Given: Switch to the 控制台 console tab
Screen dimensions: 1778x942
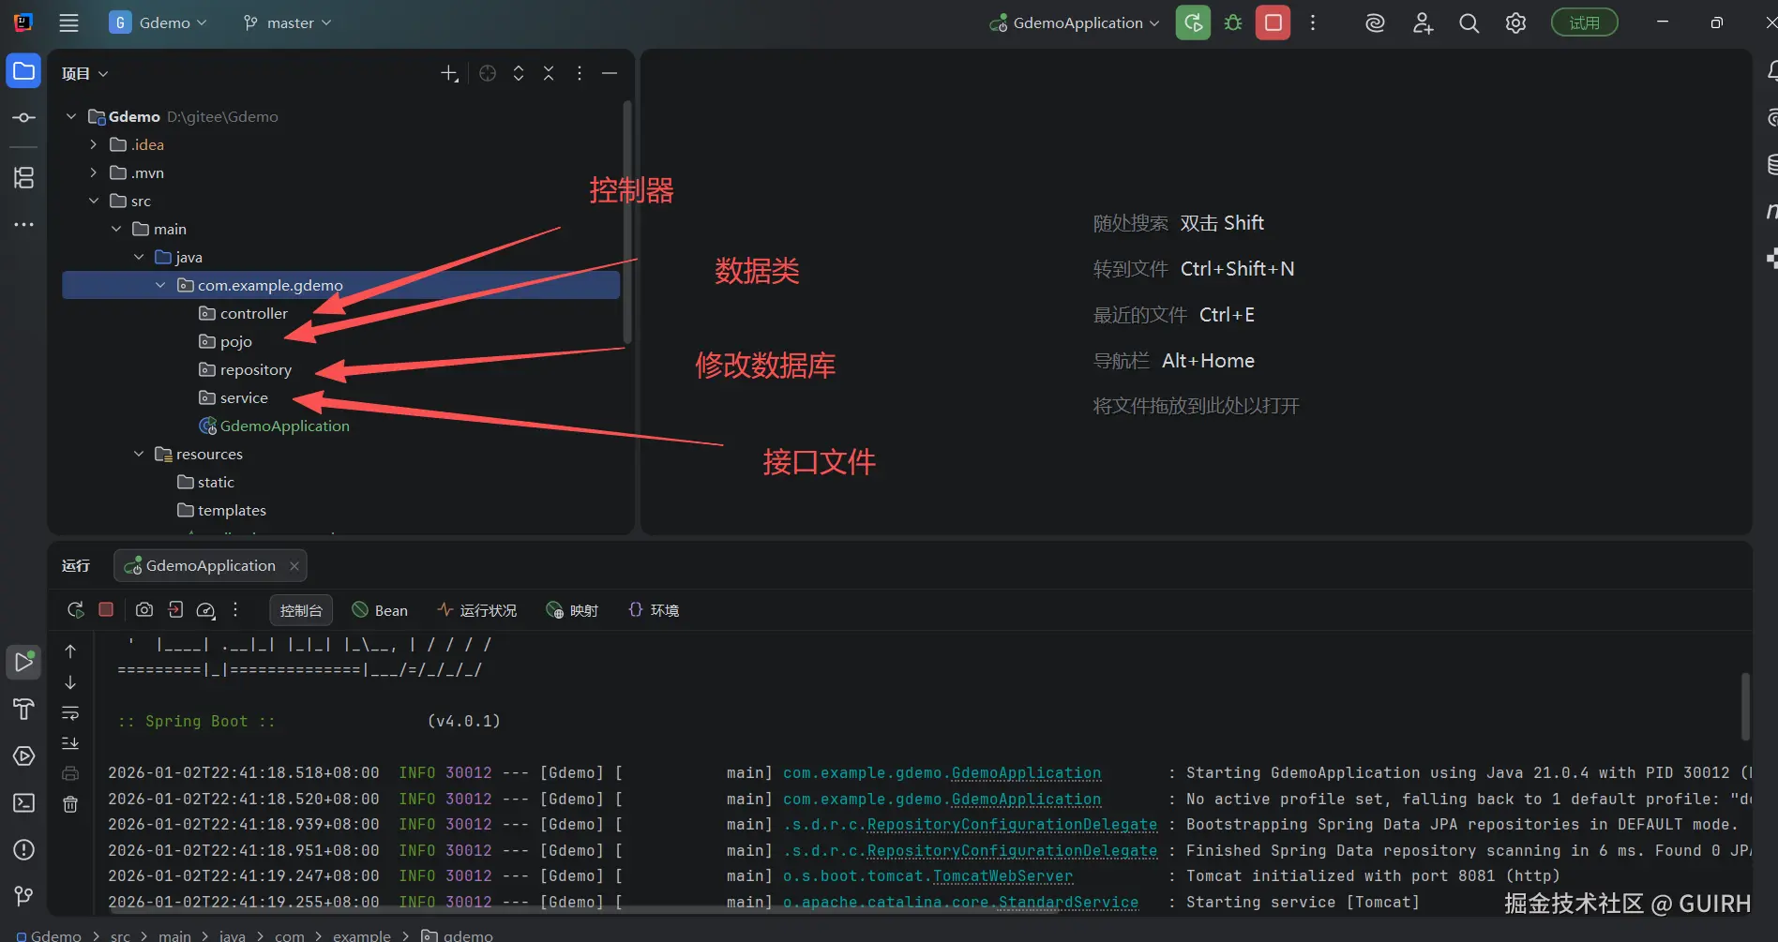Looking at the screenshot, I should (x=301, y=610).
